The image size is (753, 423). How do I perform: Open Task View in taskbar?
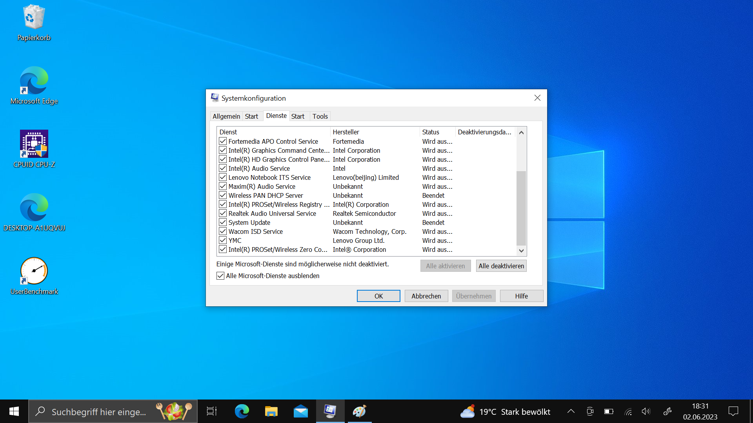212,411
